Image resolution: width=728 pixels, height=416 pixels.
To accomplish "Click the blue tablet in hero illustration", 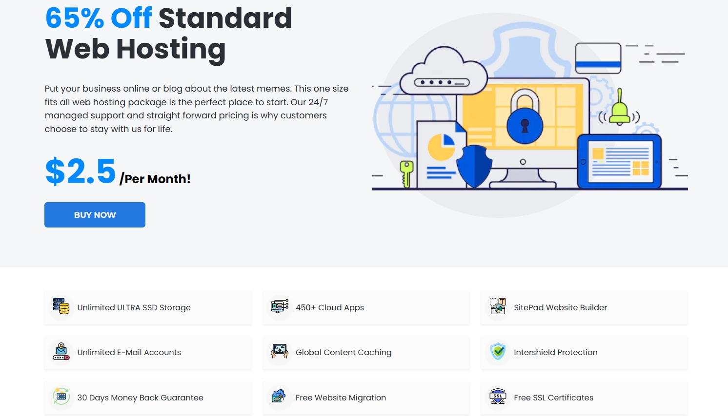I will coord(620,162).
